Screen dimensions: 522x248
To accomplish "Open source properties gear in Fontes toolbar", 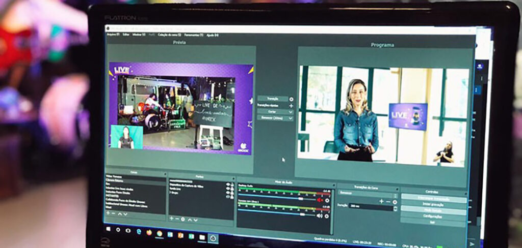I will click(183, 219).
